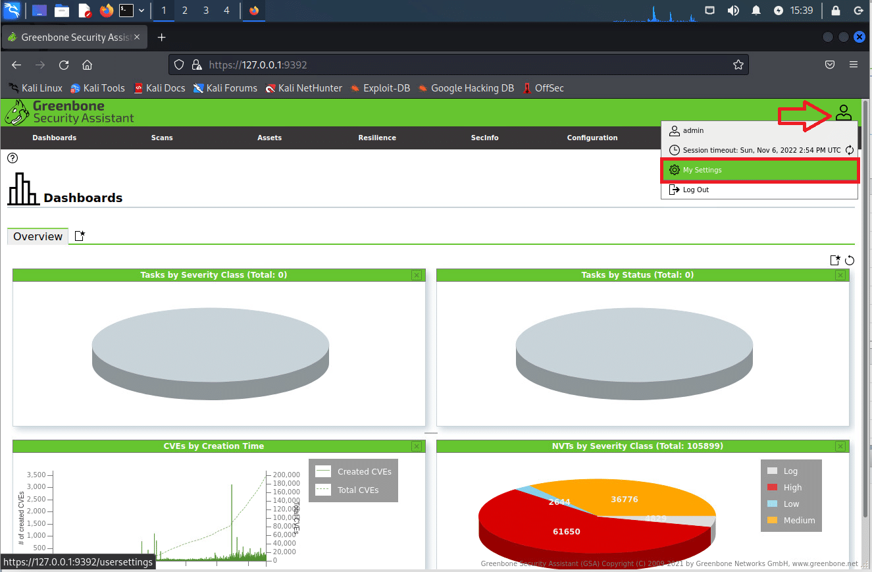Select the Greenbone Security Assistant browser tab

pos(76,38)
